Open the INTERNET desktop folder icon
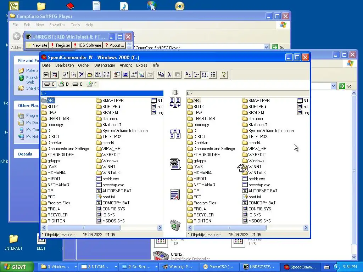 (14, 242)
